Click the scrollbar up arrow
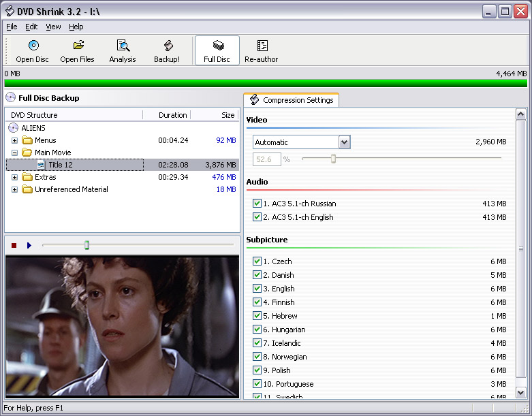The height and width of the screenshot is (416, 532). click(521, 114)
